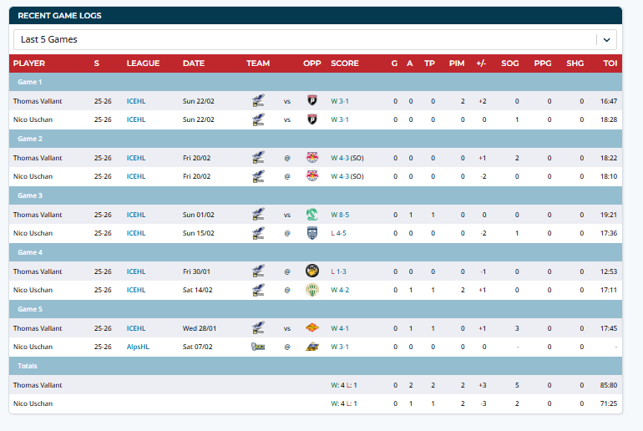643x431 pixels.
Task: Click the PLAYER column header
Action: (x=29, y=63)
